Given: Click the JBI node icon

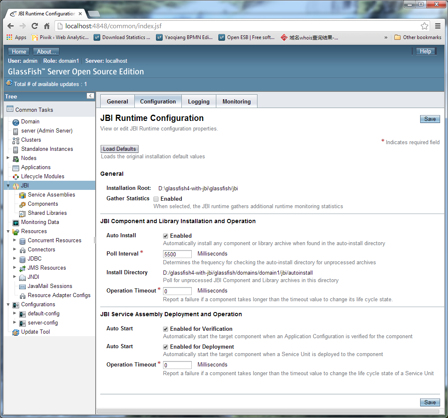Looking at the screenshot, I should tap(16, 186).
